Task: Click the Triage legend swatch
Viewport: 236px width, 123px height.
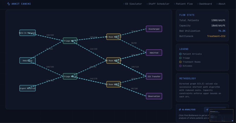Action: point(180,58)
